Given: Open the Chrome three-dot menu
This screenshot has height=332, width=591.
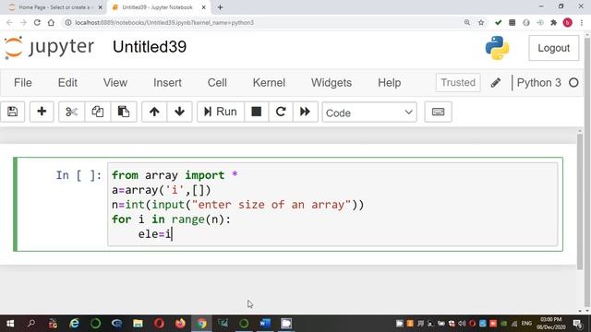Looking at the screenshot, I should pyautogui.click(x=582, y=22).
